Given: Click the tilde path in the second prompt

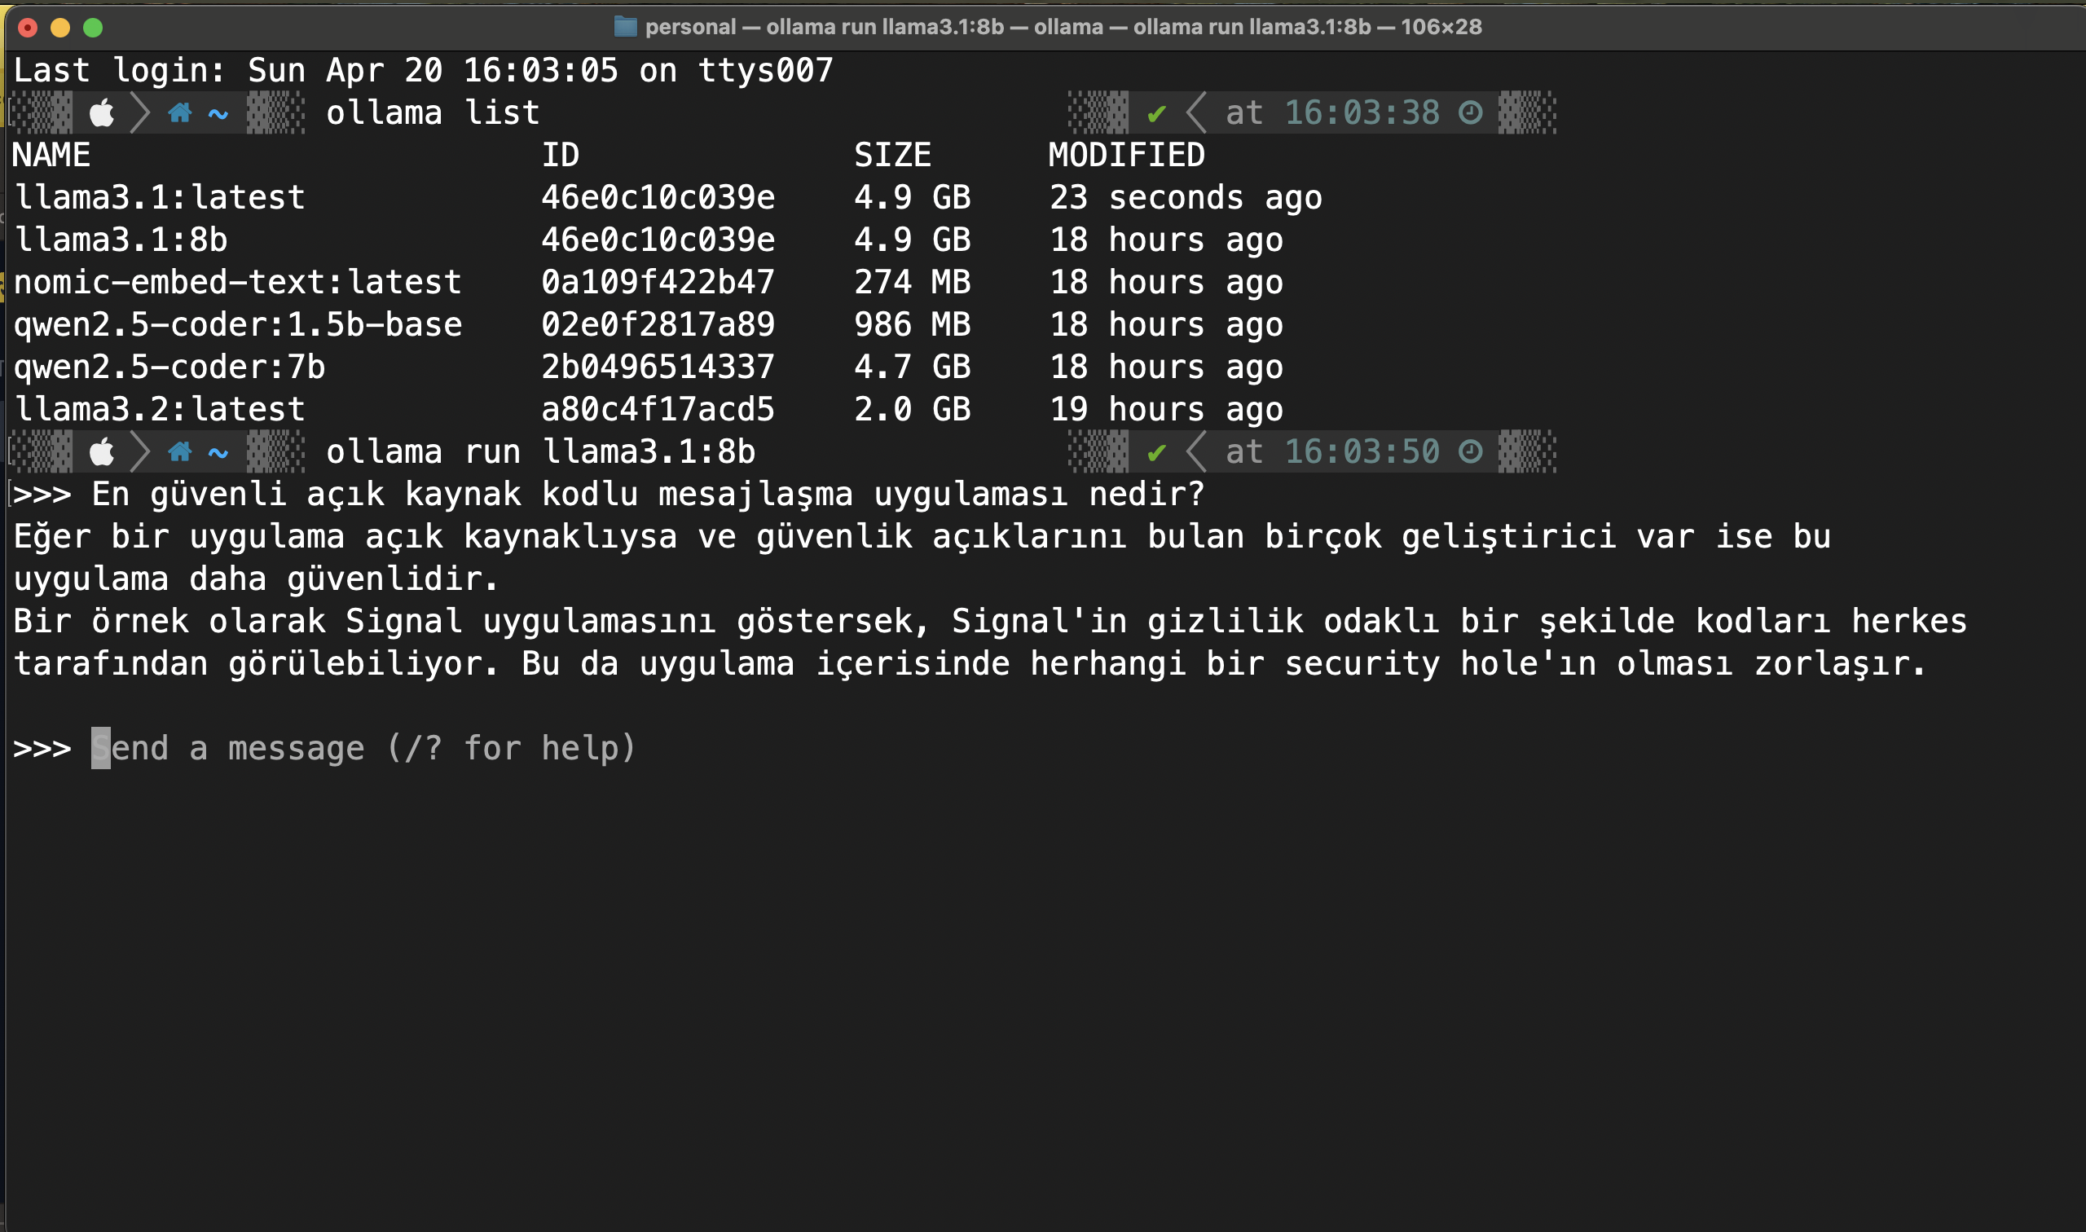Looking at the screenshot, I should [x=218, y=452].
